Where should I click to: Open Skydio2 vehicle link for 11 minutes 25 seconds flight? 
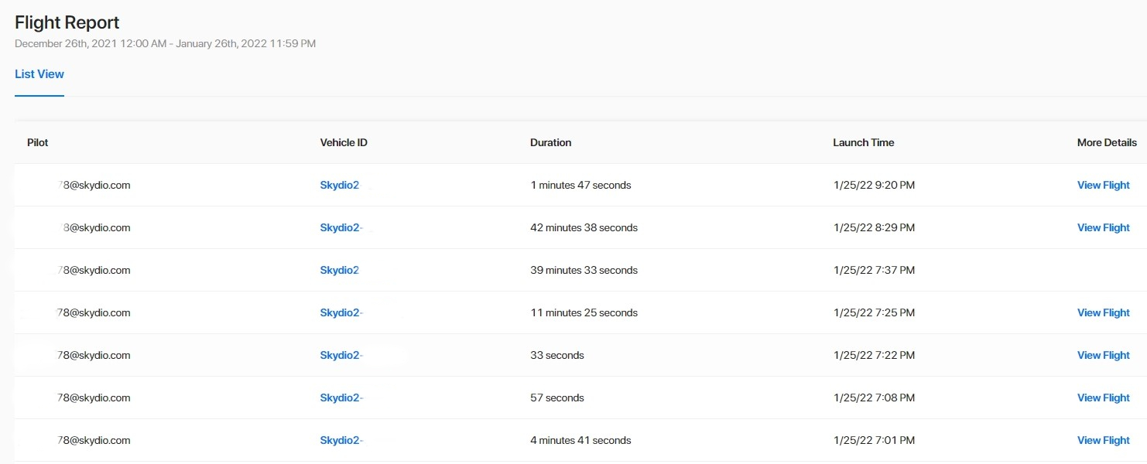click(x=341, y=312)
